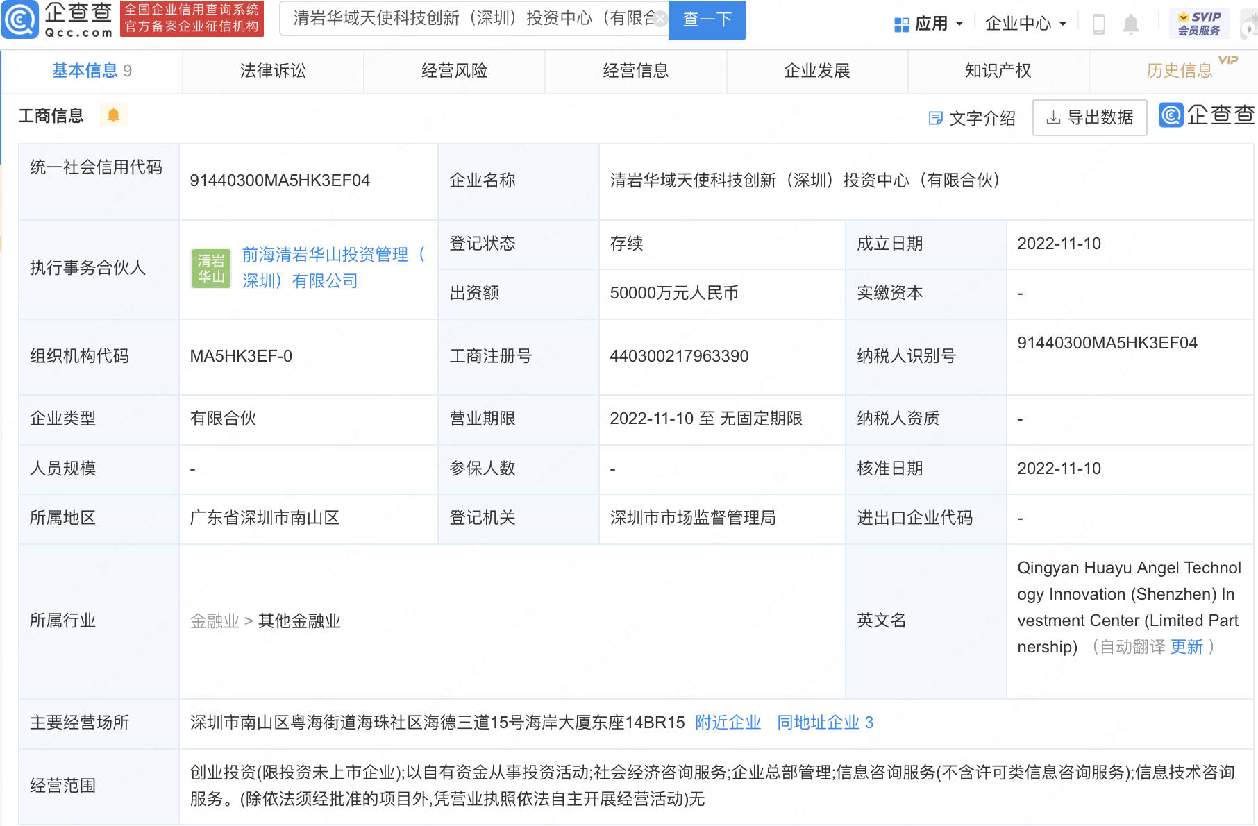Click the 查一下 search button

tap(707, 19)
